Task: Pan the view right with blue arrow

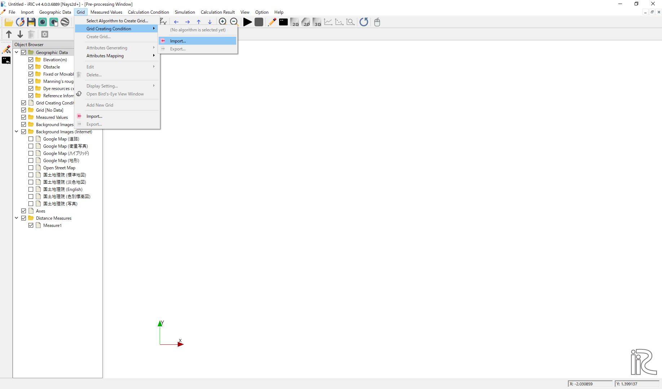Action: pyautogui.click(x=187, y=22)
